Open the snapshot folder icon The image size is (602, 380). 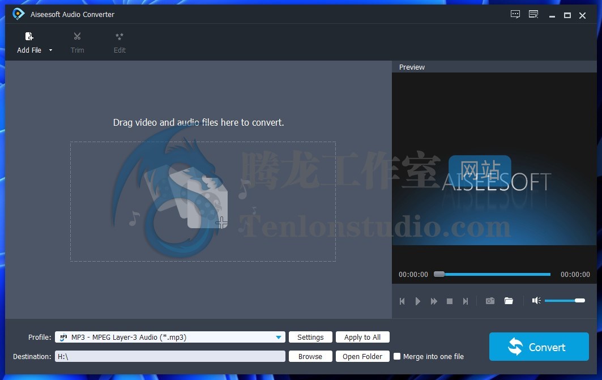tap(509, 301)
